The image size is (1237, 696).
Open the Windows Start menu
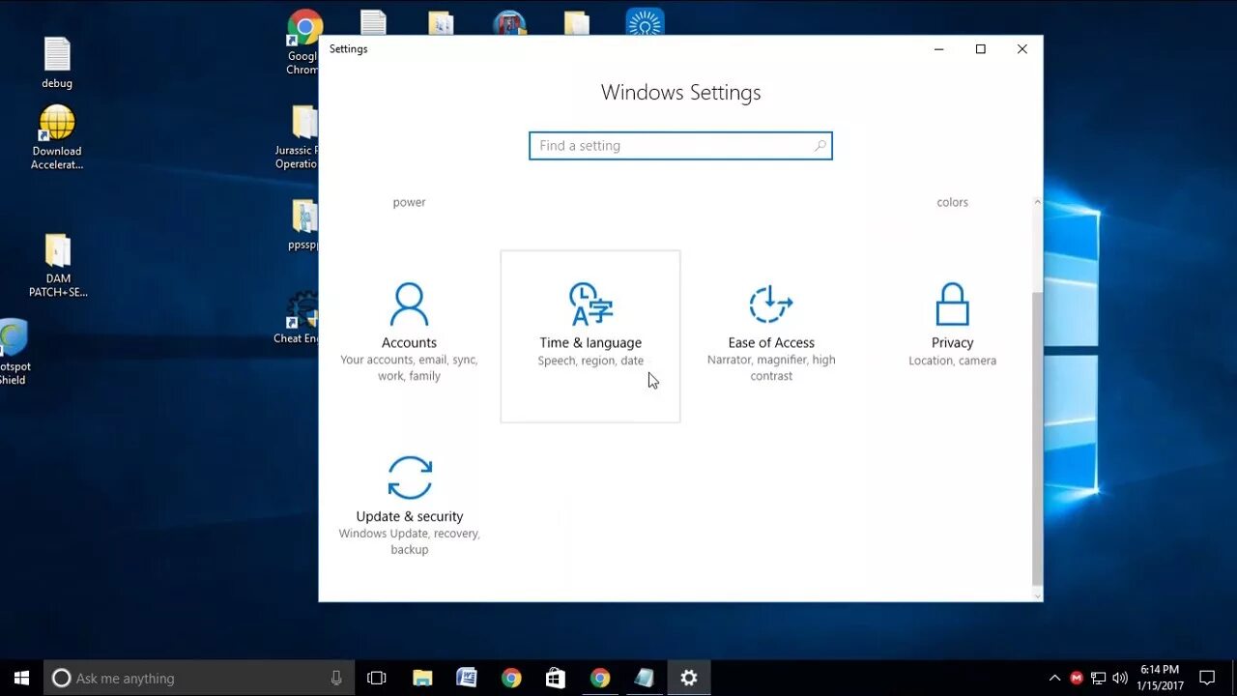point(21,678)
